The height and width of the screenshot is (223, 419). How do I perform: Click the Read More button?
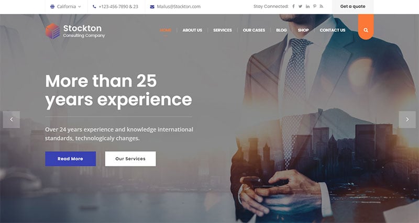[70, 159]
